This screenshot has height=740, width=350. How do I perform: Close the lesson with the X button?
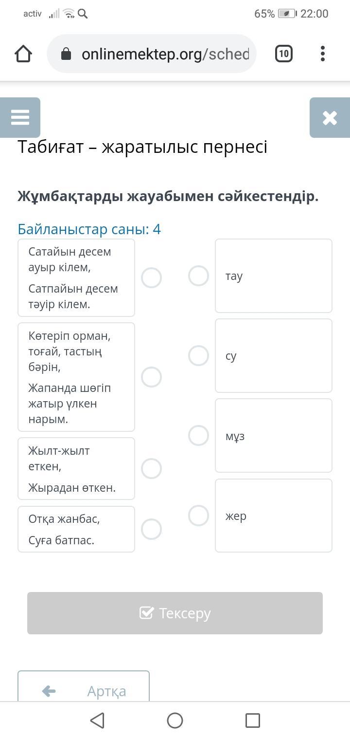tap(330, 117)
